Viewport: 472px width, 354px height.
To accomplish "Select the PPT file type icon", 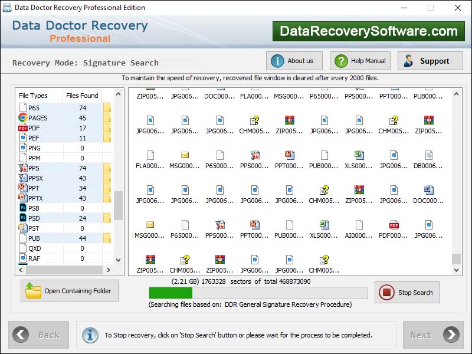I will [23, 188].
